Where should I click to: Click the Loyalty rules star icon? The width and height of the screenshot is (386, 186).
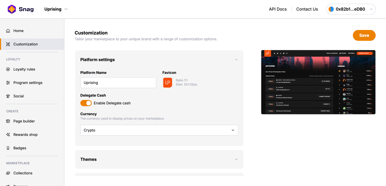(x=8, y=69)
